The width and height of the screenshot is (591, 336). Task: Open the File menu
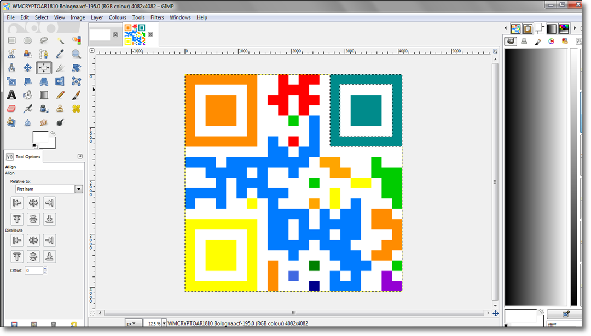[x=10, y=17]
